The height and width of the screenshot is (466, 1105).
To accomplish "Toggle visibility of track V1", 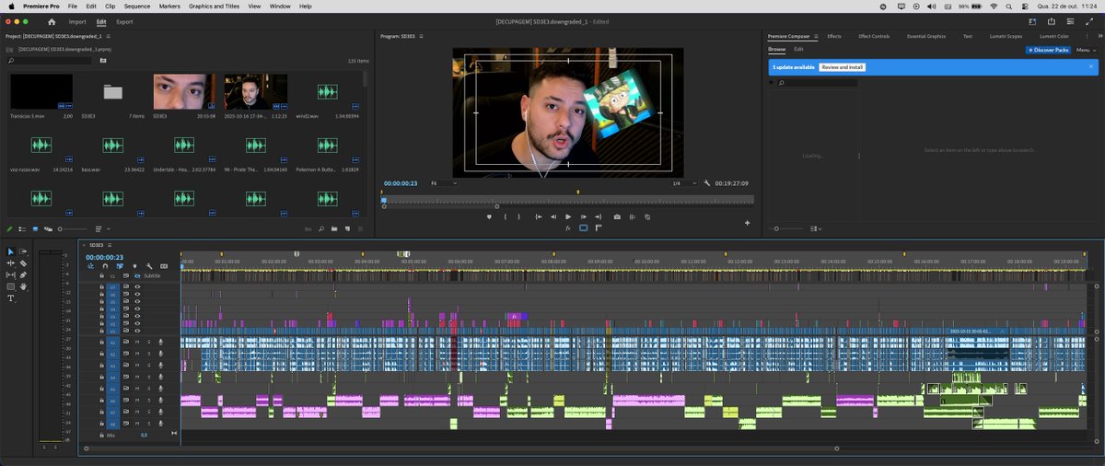I will pyautogui.click(x=138, y=330).
